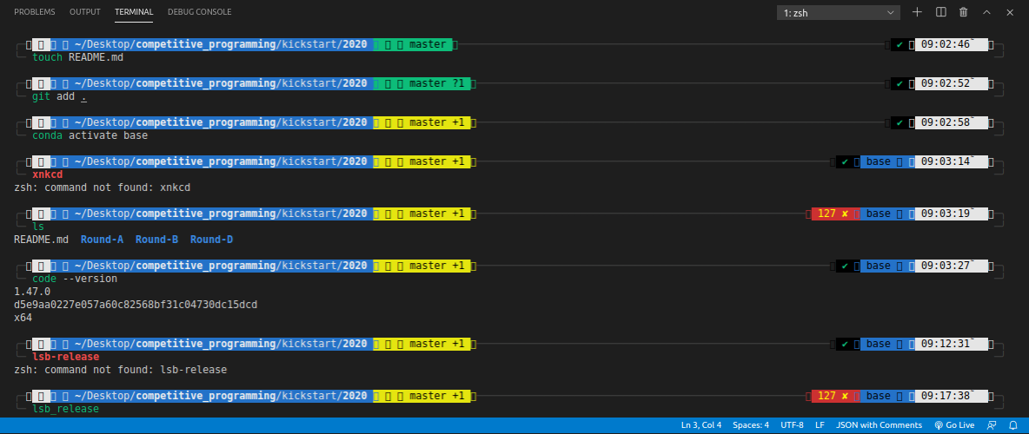The image size is (1029, 434).
Task: Click the version number 1.47.0
Action: 32,292
